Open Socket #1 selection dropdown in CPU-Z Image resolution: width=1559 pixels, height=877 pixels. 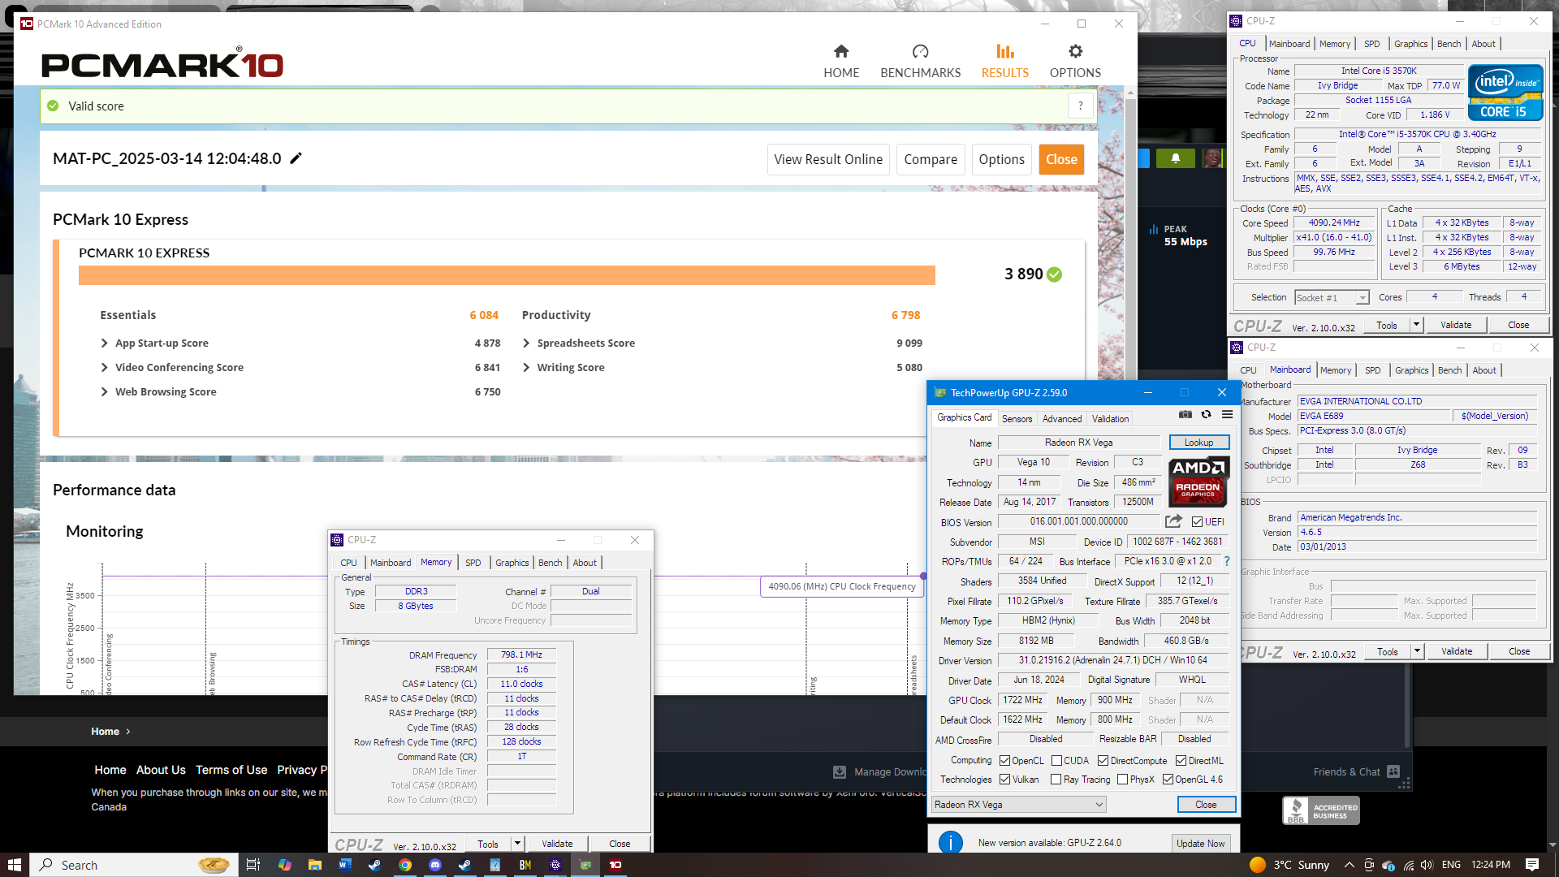[x=1332, y=298]
